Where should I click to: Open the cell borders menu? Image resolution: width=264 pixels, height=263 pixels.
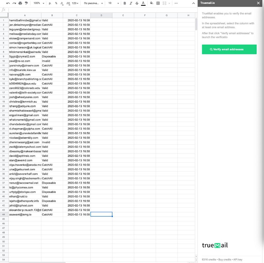click(158, 3)
